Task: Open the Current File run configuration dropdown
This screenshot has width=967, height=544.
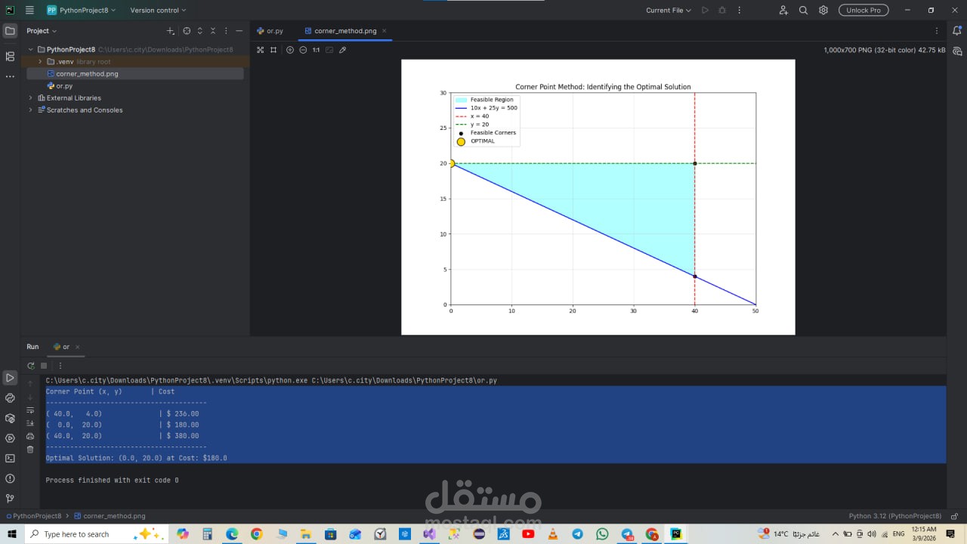Action: pyautogui.click(x=666, y=10)
